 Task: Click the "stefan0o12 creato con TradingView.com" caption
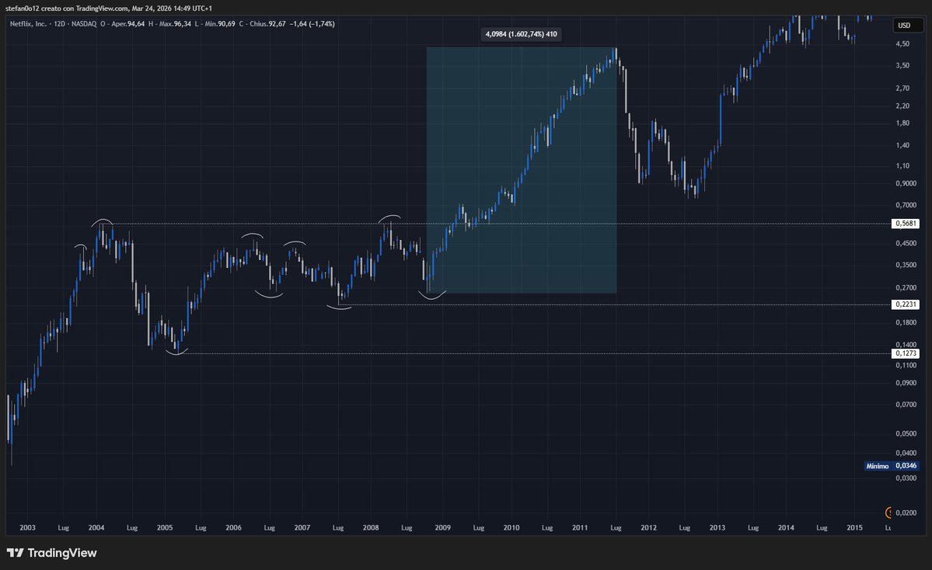click(x=67, y=9)
